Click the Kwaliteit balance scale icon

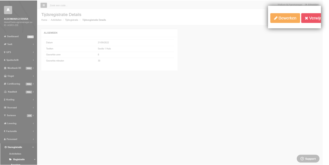pyautogui.click(x=5, y=92)
